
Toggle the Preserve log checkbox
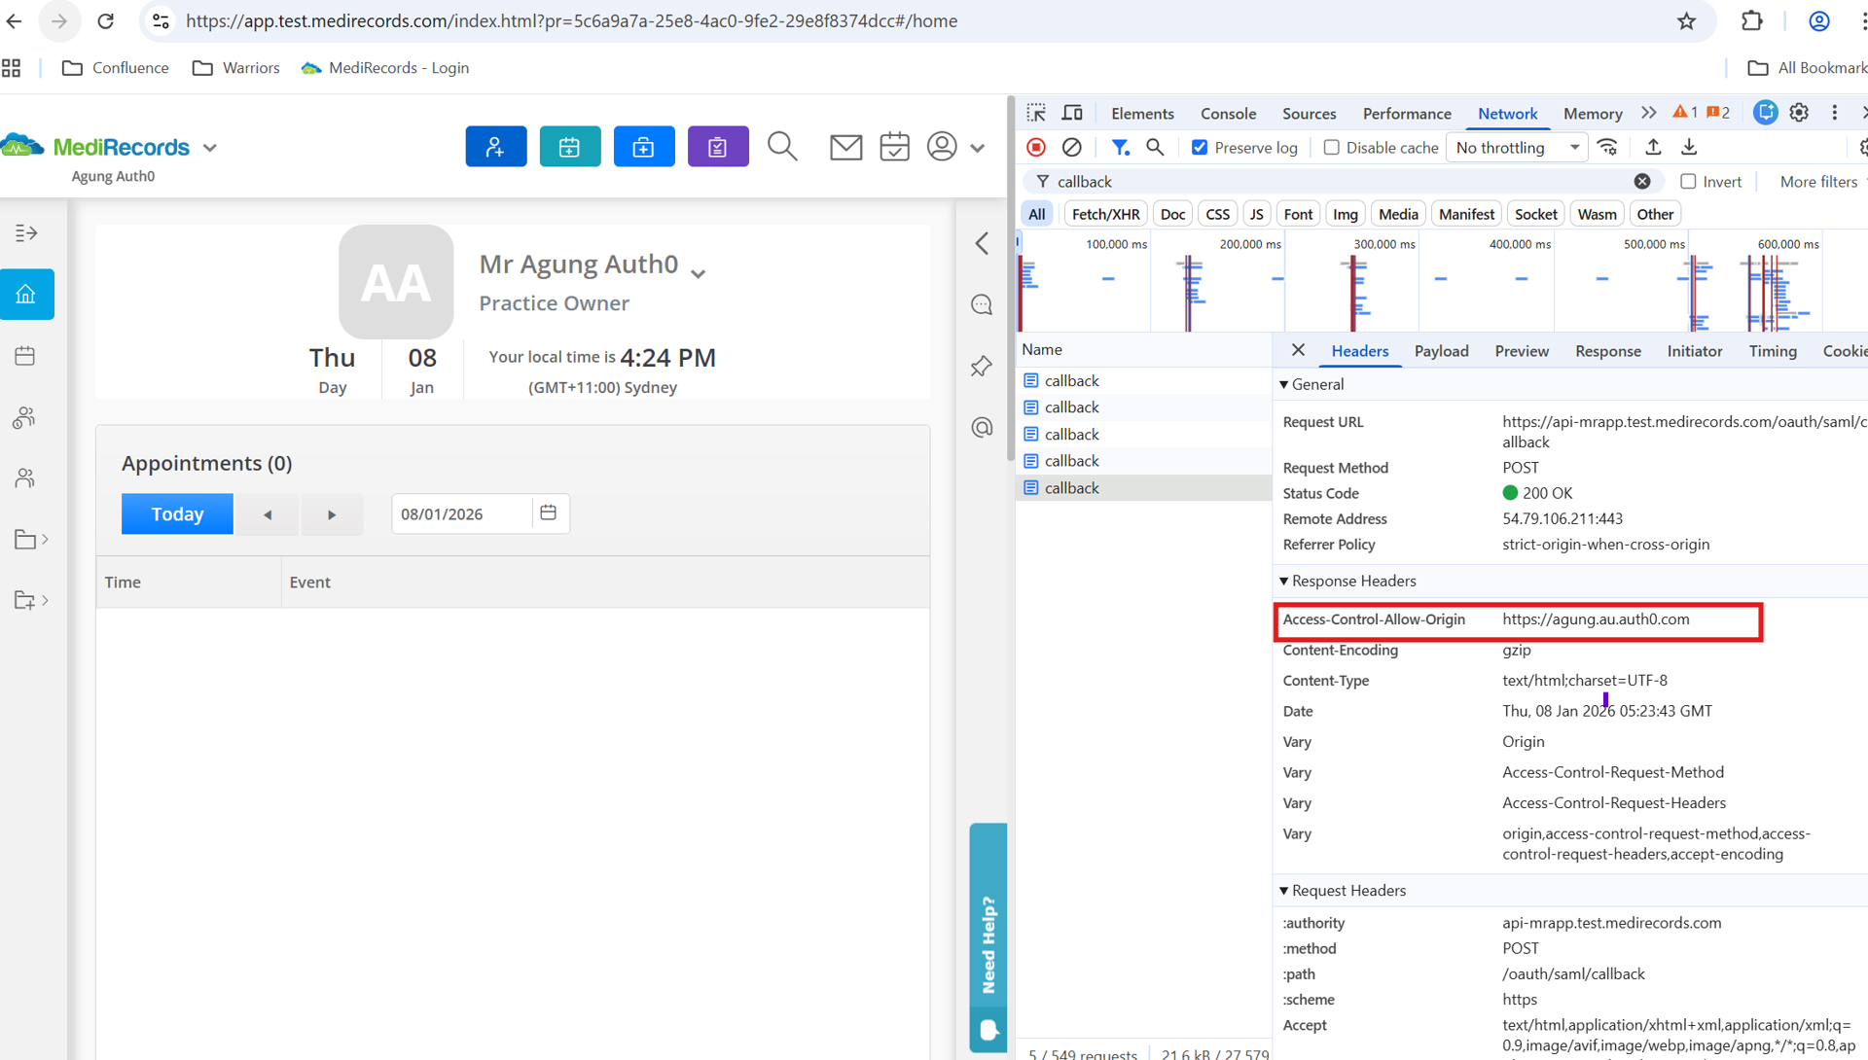[x=1200, y=148]
